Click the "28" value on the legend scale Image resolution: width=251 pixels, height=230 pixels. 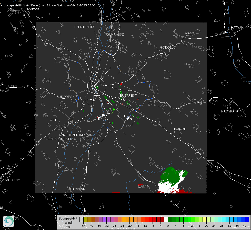[222, 226]
